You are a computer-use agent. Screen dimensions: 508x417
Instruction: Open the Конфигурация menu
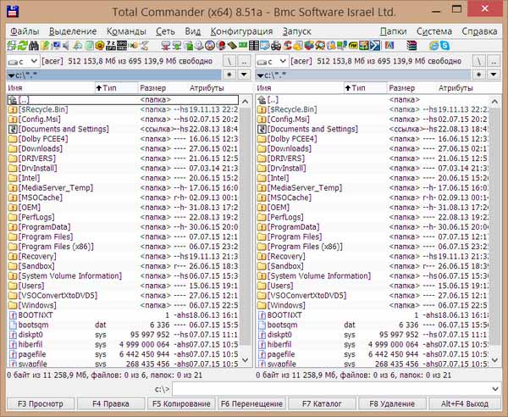coord(241,31)
